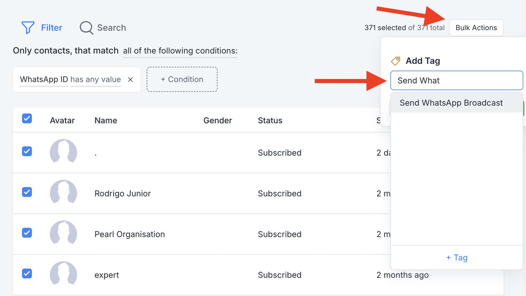Click the + Tag link
This screenshot has width=526, height=296.
(x=457, y=257)
